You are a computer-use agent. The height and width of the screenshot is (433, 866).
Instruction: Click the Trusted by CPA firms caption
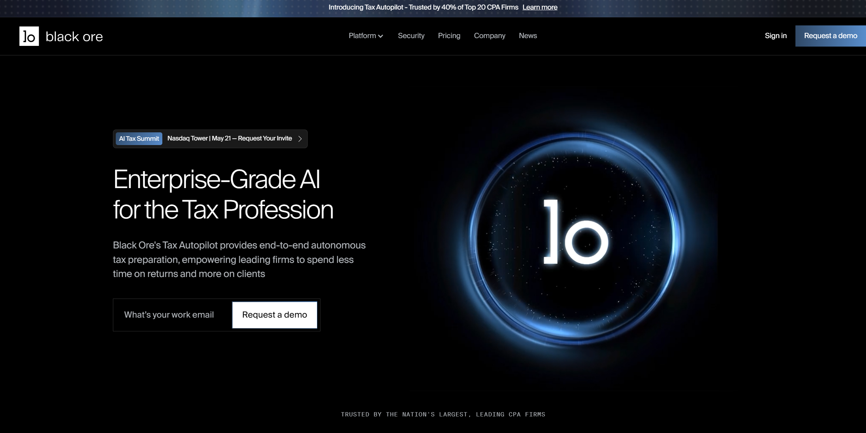coord(443,414)
